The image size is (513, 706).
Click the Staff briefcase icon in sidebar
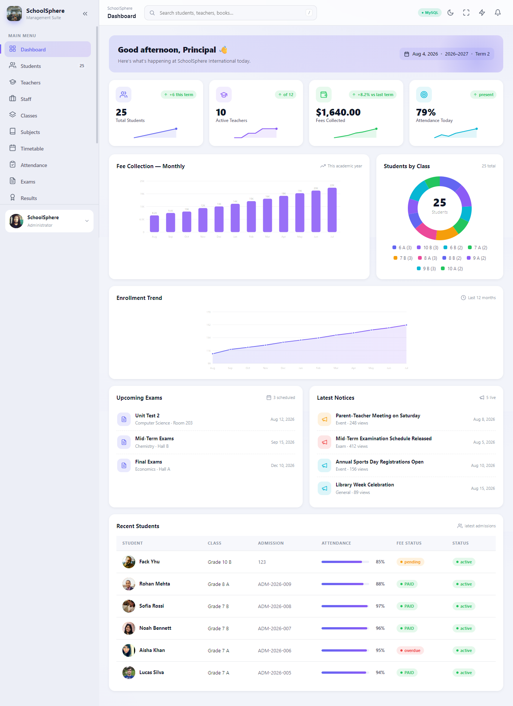(13, 99)
